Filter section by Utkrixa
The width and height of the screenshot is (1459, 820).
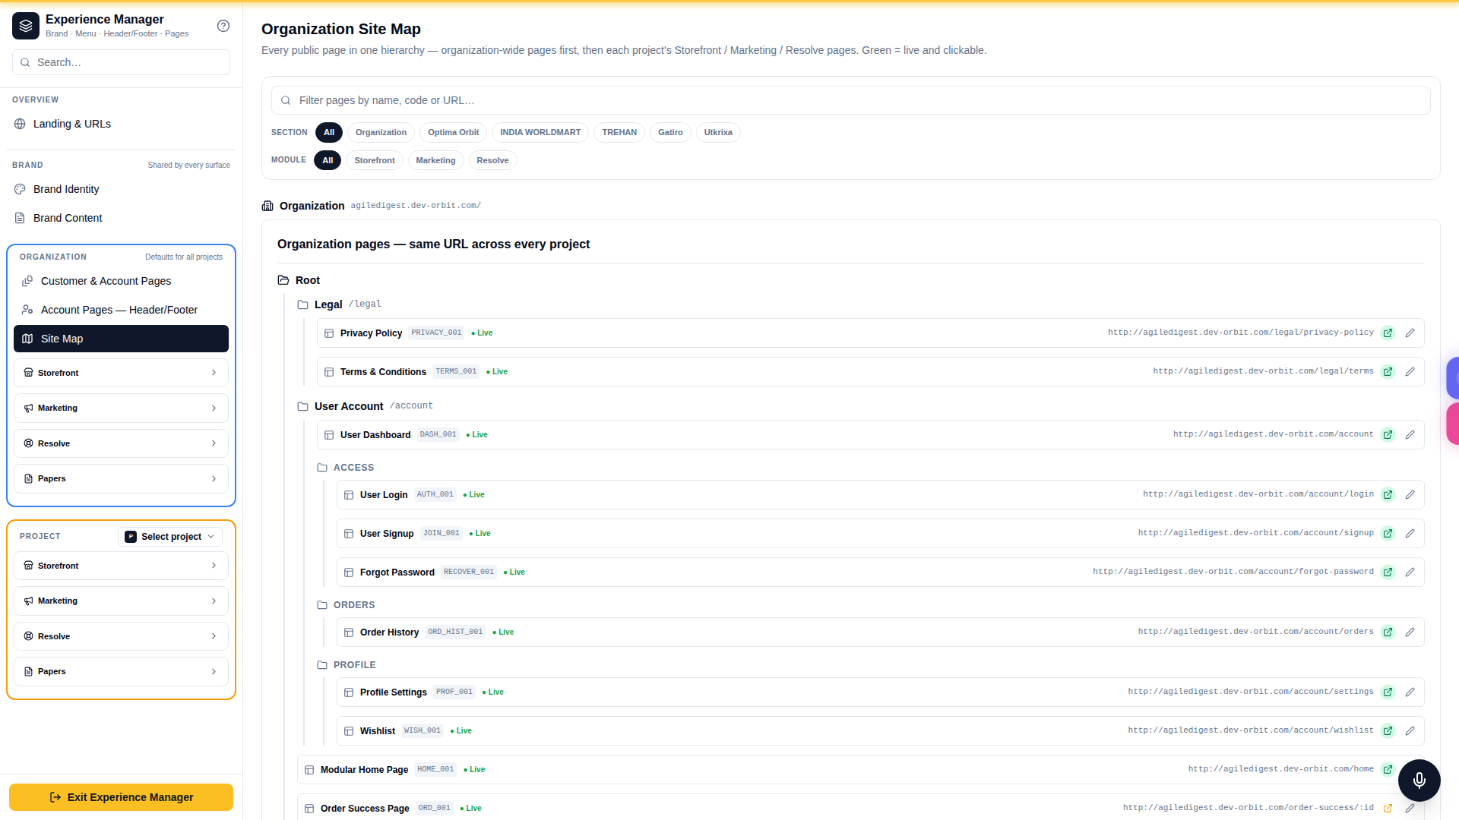[718, 132]
